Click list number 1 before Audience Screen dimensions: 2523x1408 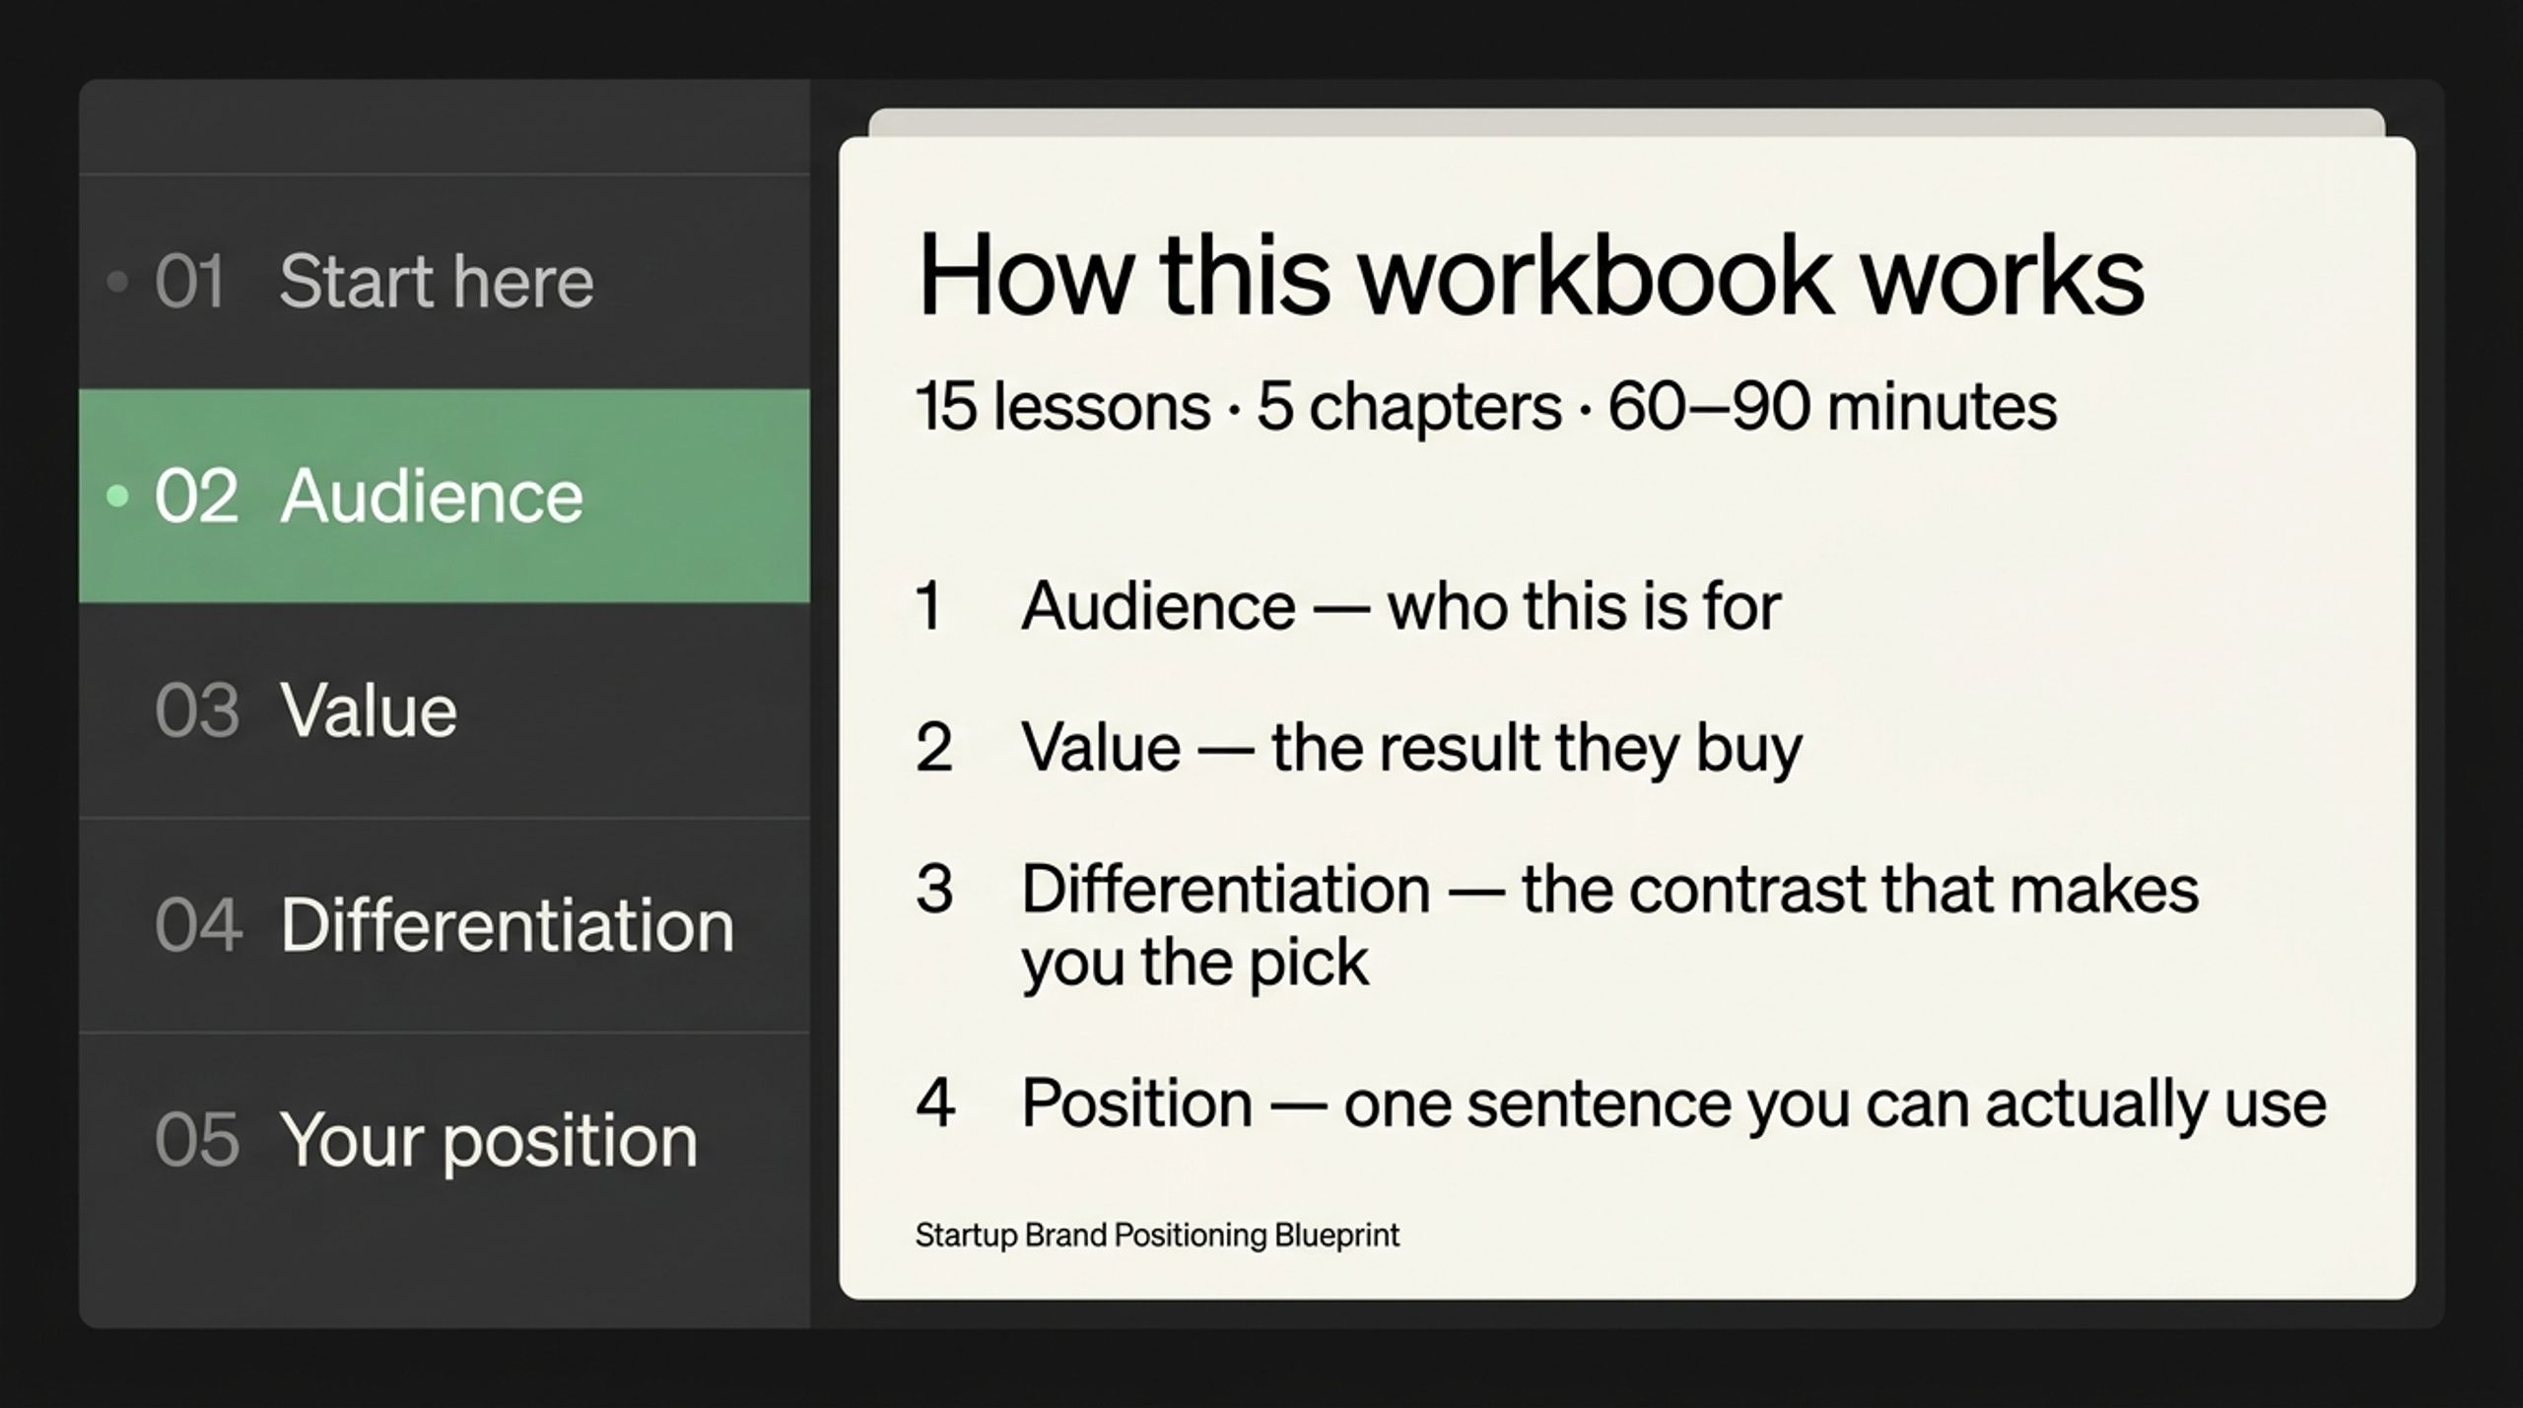[x=928, y=605]
